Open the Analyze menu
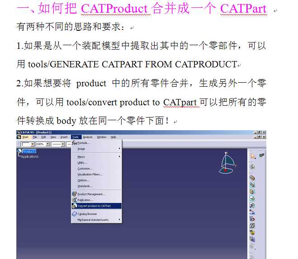298x259 pixels. 88,137
